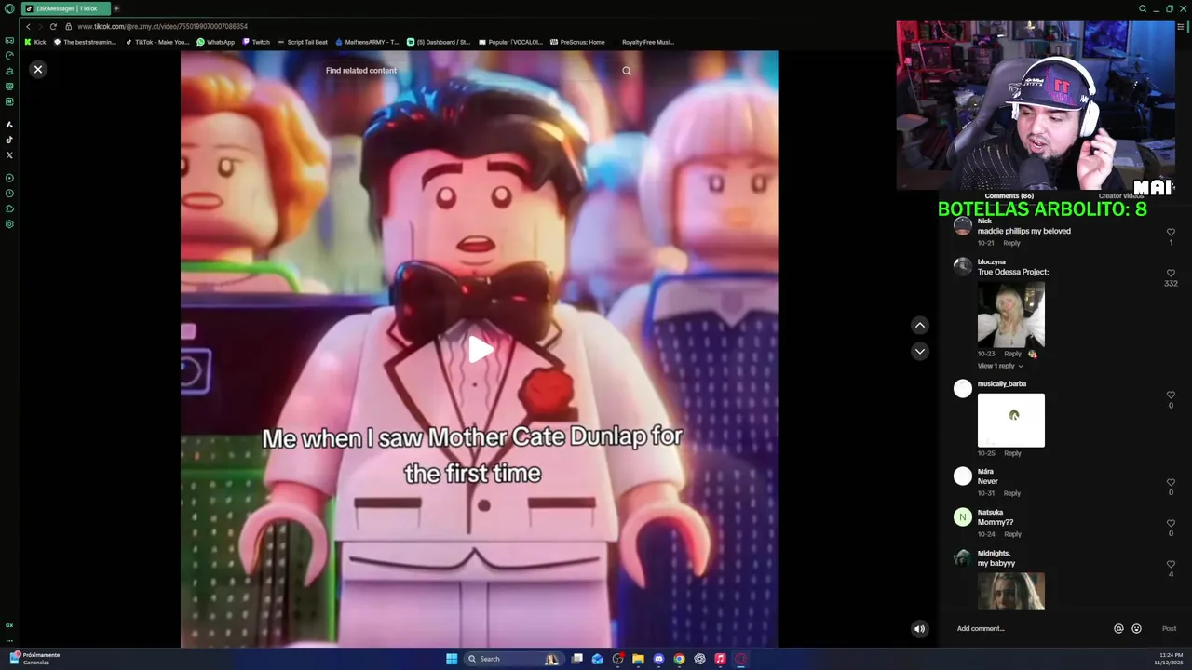Image resolution: width=1192 pixels, height=670 pixels.
Task: Switch to the Creator videos tab
Action: click(x=1120, y=196)
